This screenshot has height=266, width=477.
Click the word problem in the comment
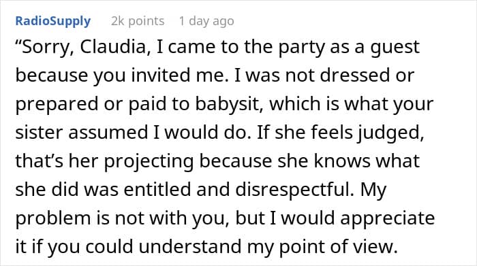pos(53,218)
